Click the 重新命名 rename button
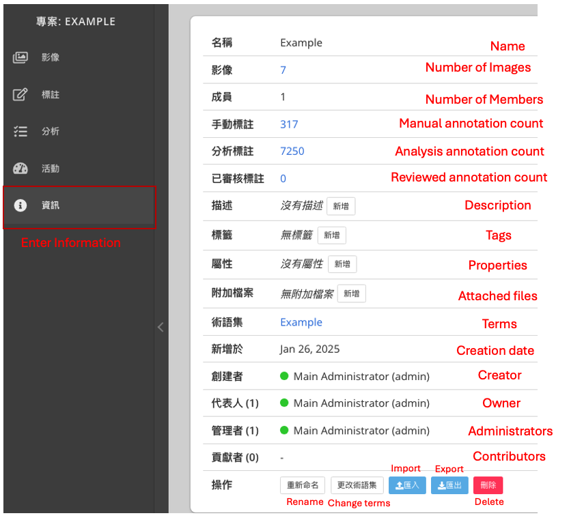569x520 pixels. [303, 485]
